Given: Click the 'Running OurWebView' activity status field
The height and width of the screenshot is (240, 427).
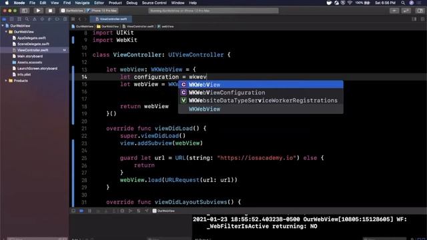Looking at the screenshot, I should pos(213,11).
